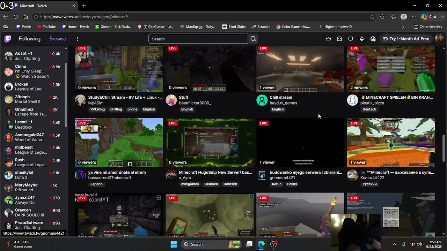Screen dimensions: 447x251
Task: Open the Browse tab on Twitch
Action: click(x=58, y=39)
